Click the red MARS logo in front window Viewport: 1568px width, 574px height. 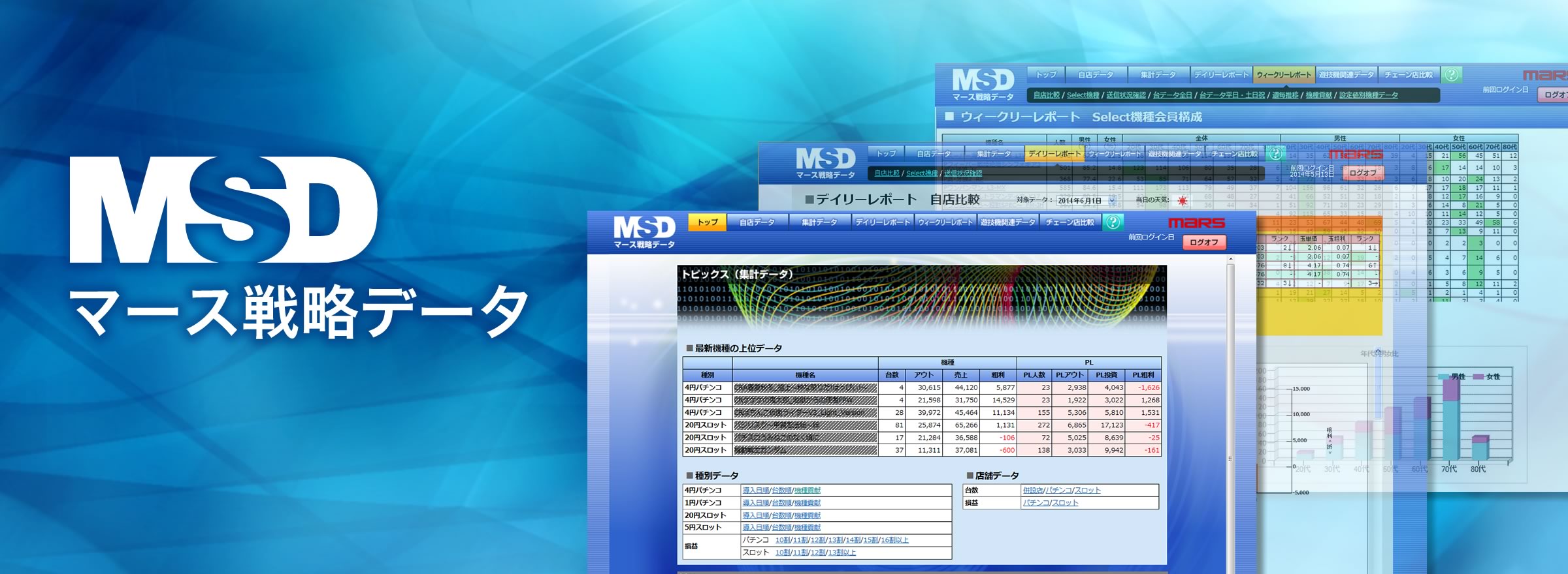[1196, 222]
